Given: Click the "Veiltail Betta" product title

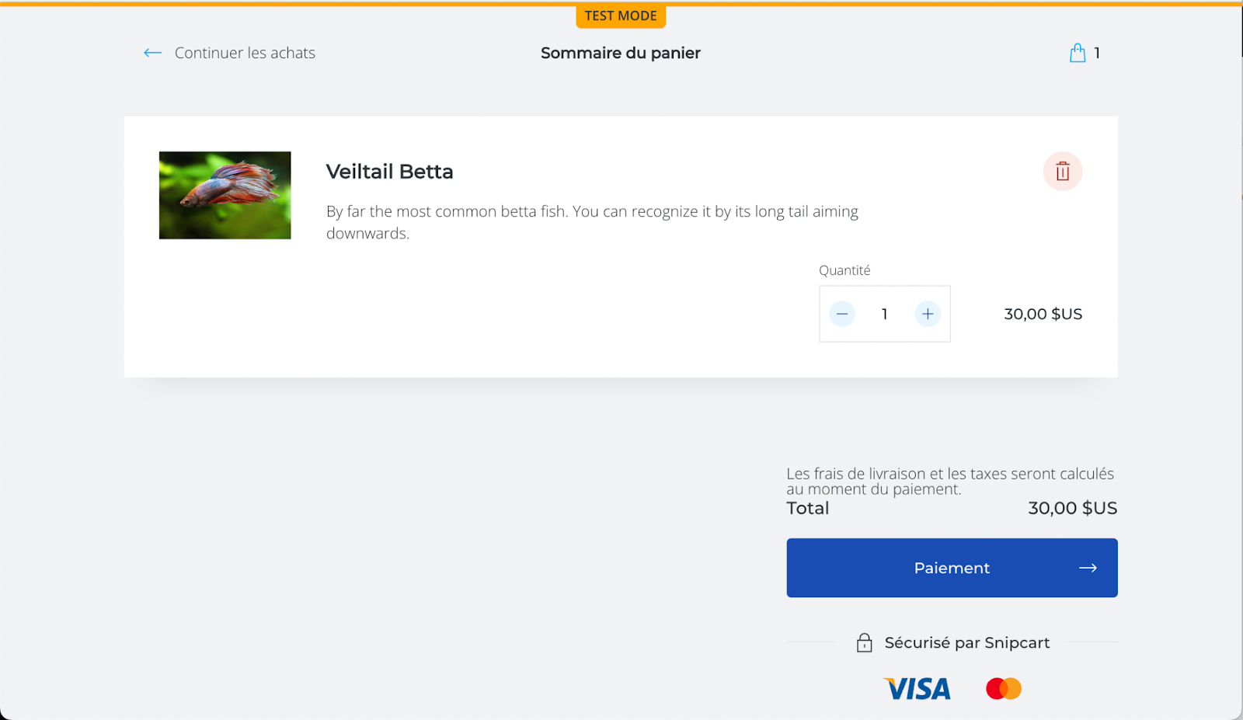Looking at the screenshot, I should coord(389,172).
